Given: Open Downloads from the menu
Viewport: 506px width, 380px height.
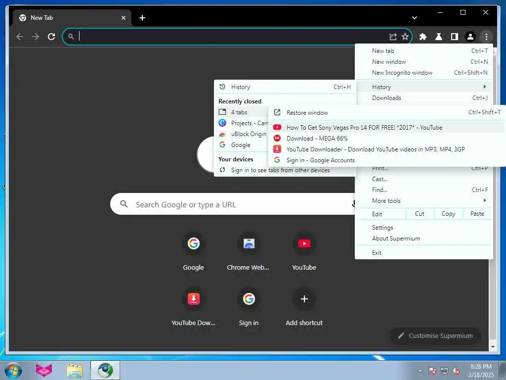Looking at the screenshot, I should pos(423,98).
